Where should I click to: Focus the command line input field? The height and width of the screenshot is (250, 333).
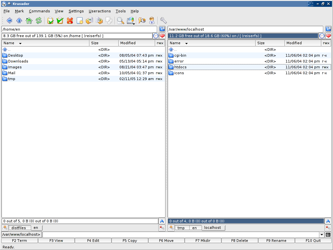[x=181, y=235]
